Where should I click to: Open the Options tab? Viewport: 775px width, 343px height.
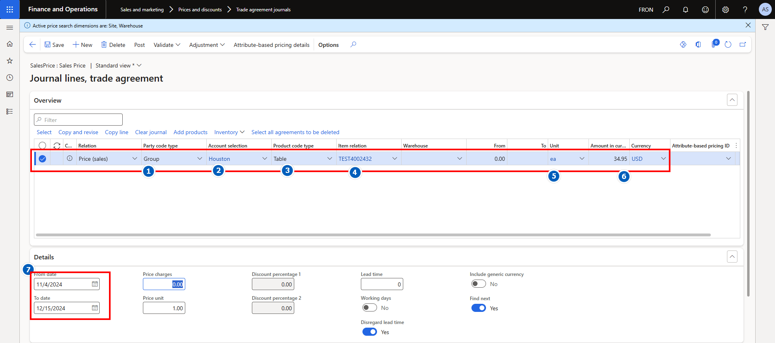click(328, 45)
